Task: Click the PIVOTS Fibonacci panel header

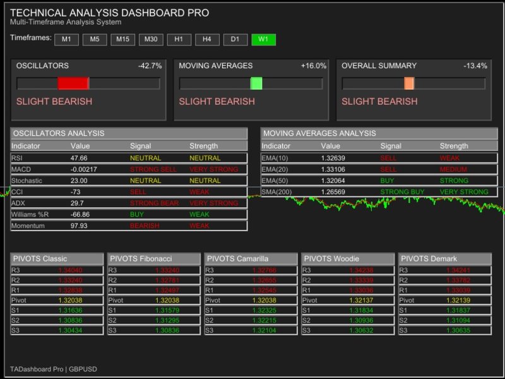Action: tap(154, 259)
